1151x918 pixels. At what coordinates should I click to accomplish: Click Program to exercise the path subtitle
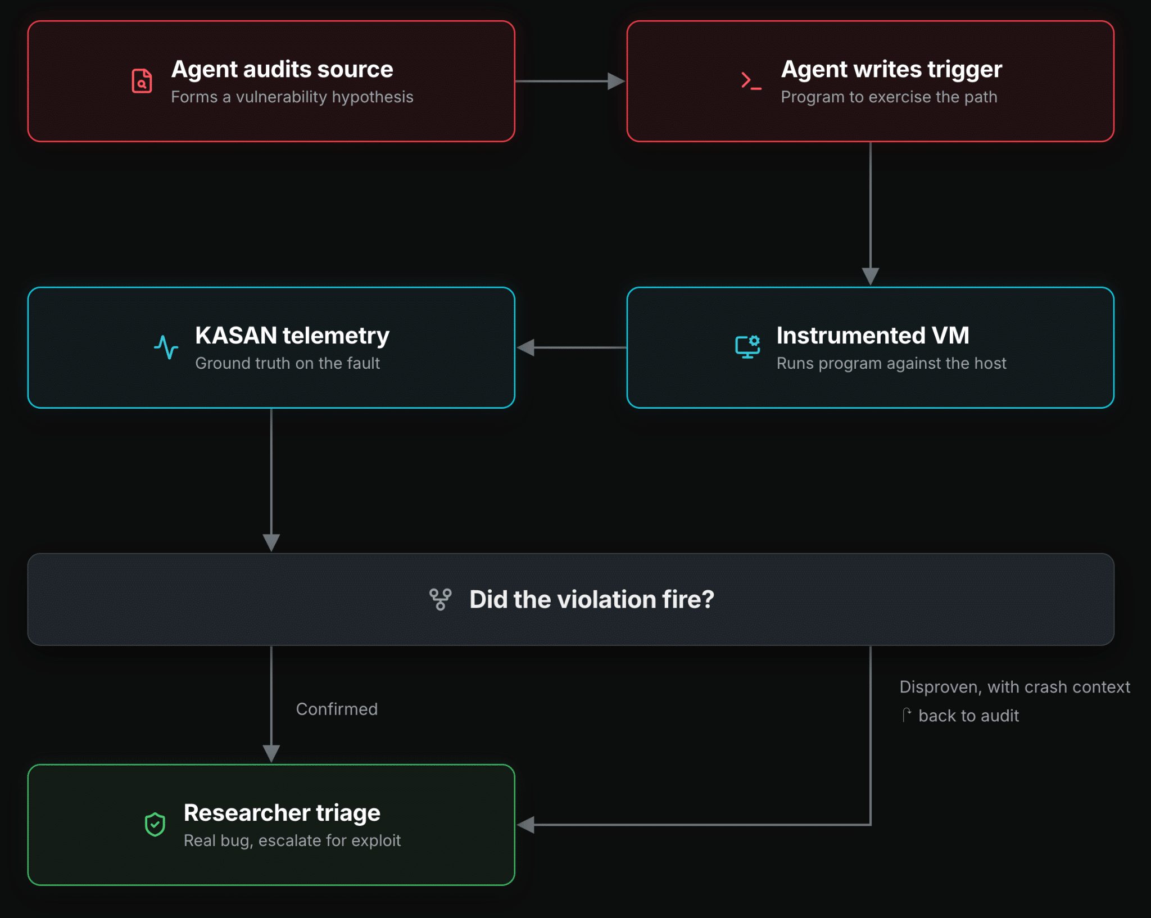(889, 97)
